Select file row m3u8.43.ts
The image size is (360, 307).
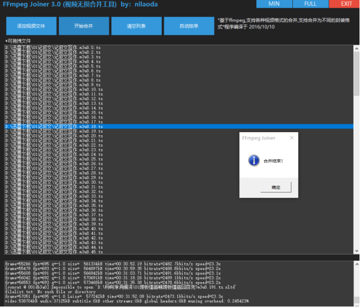tap(179, 242)
